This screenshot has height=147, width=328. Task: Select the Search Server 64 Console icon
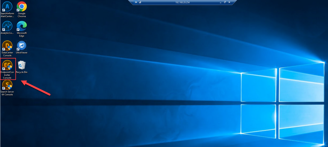7,85
